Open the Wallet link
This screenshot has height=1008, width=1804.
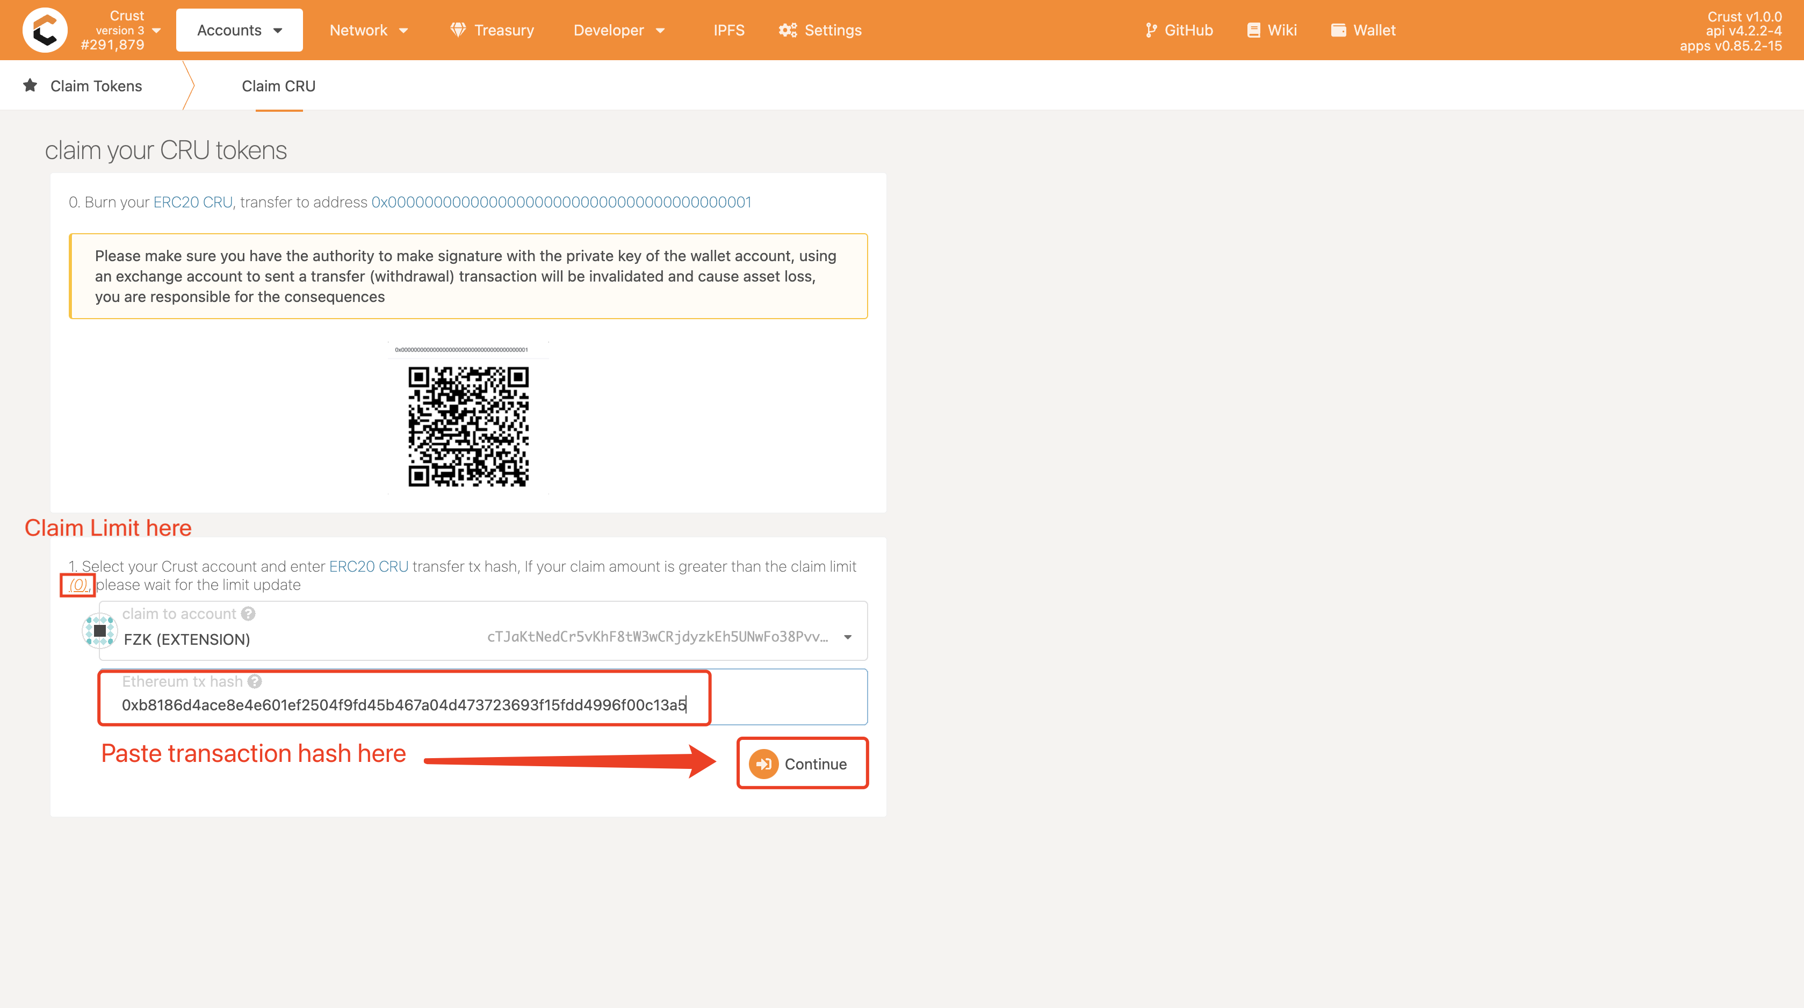pyautogui.click(x=1363, y=30)
